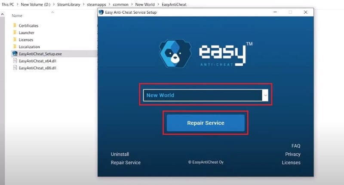Viewport: 344px width, 185px height.
Task: Go to This PC in breadcrumb
Action: point(8,4)
